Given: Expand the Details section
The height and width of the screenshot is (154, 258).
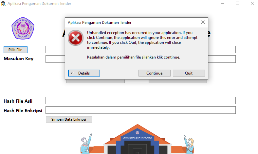Looking at the screenshot, I should pyautogui.click(x=84, y=73).
